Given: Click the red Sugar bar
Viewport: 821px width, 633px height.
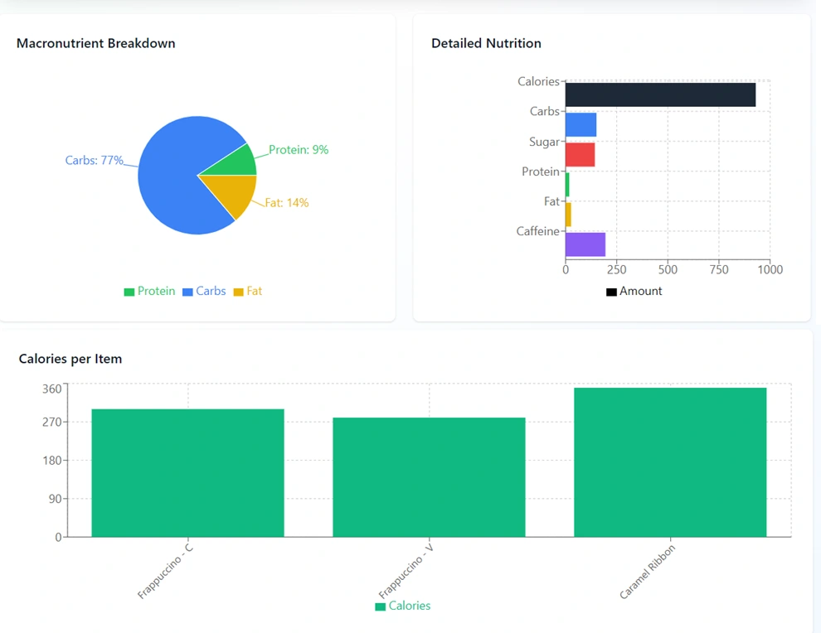Looking at the screenshot, I should (x=580, y=155).
